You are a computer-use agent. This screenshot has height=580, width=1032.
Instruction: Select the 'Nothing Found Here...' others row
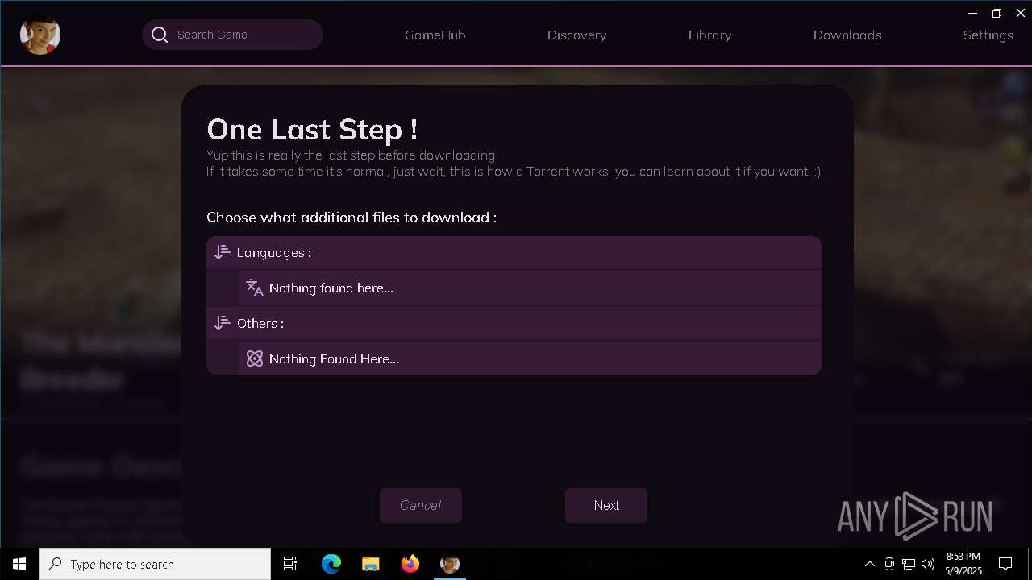point(530,358)
